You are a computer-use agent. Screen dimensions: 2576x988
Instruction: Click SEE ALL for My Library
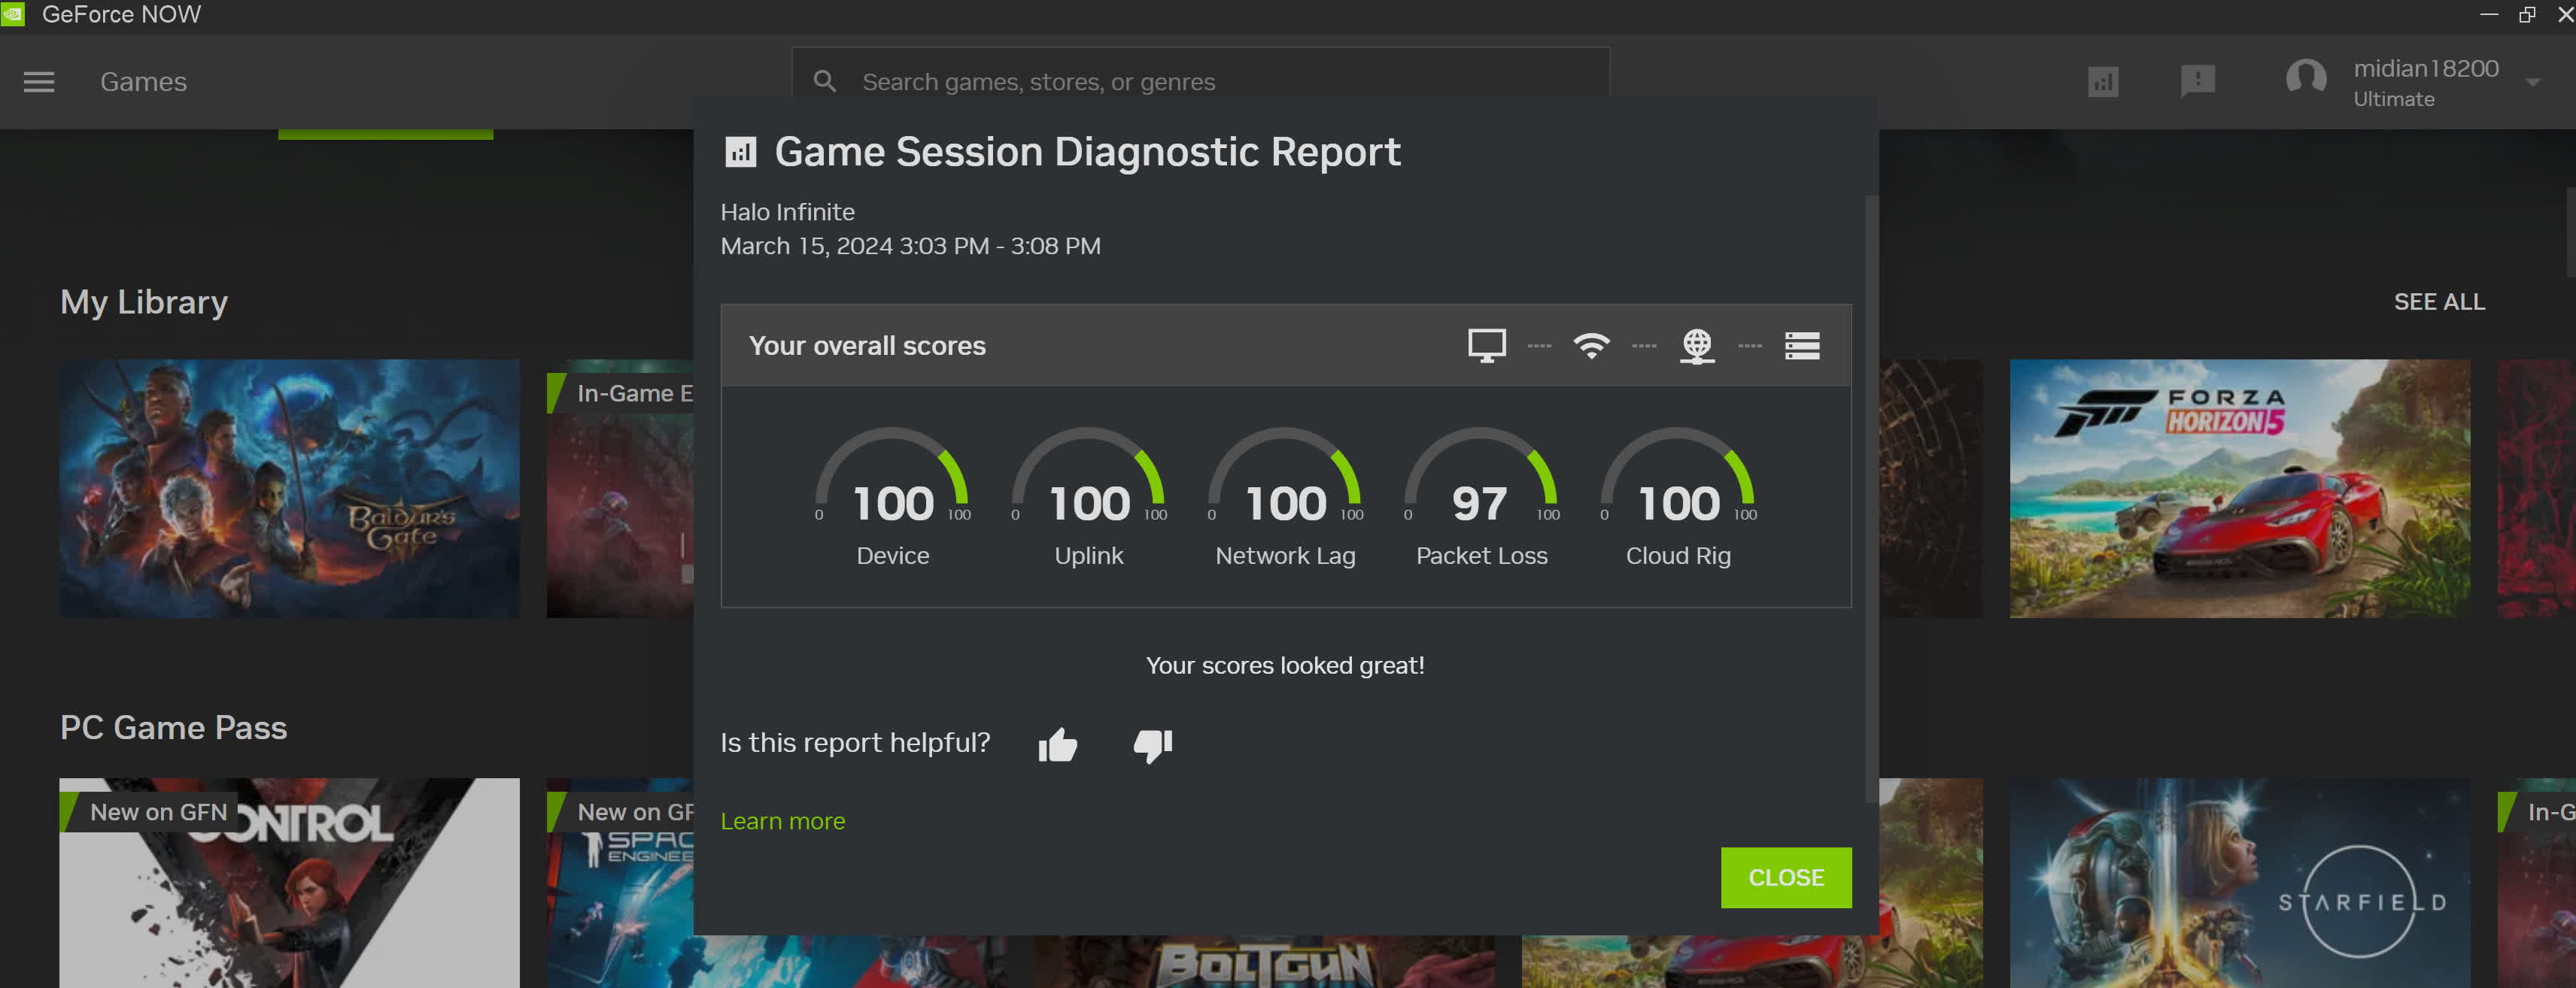2438,302
